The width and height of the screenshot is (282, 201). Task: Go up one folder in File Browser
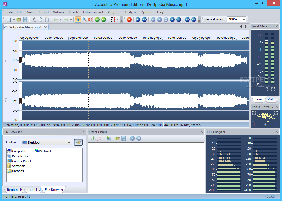(78, 142)
